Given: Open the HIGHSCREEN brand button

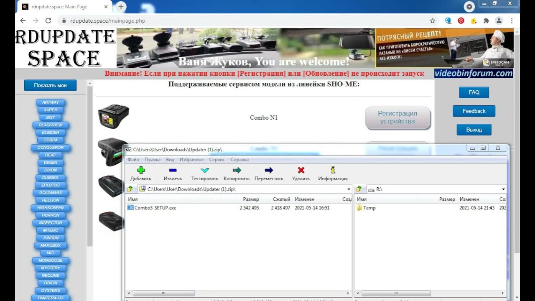Looking at the screenshot, I should (x=51, y=208).
